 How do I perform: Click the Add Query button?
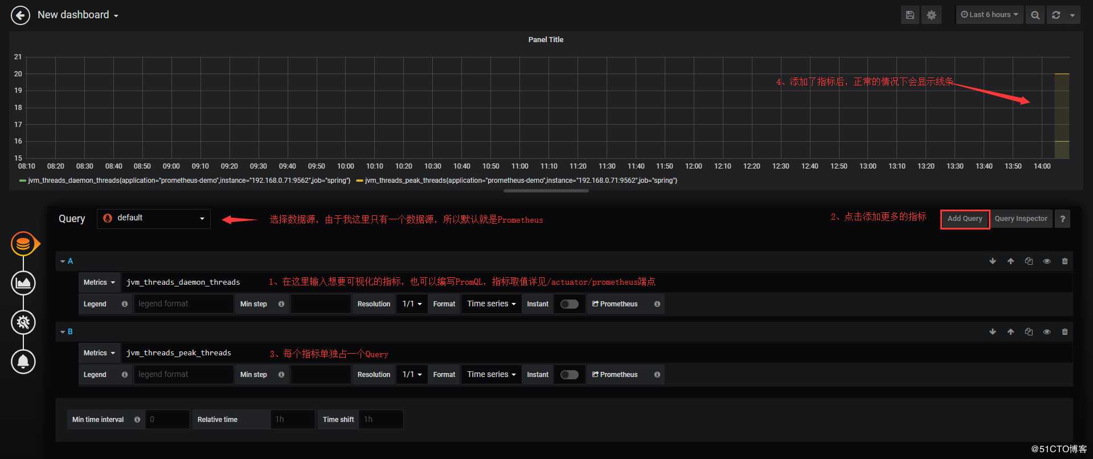click(965, 219)
